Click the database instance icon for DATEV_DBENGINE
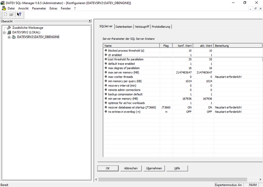 tap(14, 37)
